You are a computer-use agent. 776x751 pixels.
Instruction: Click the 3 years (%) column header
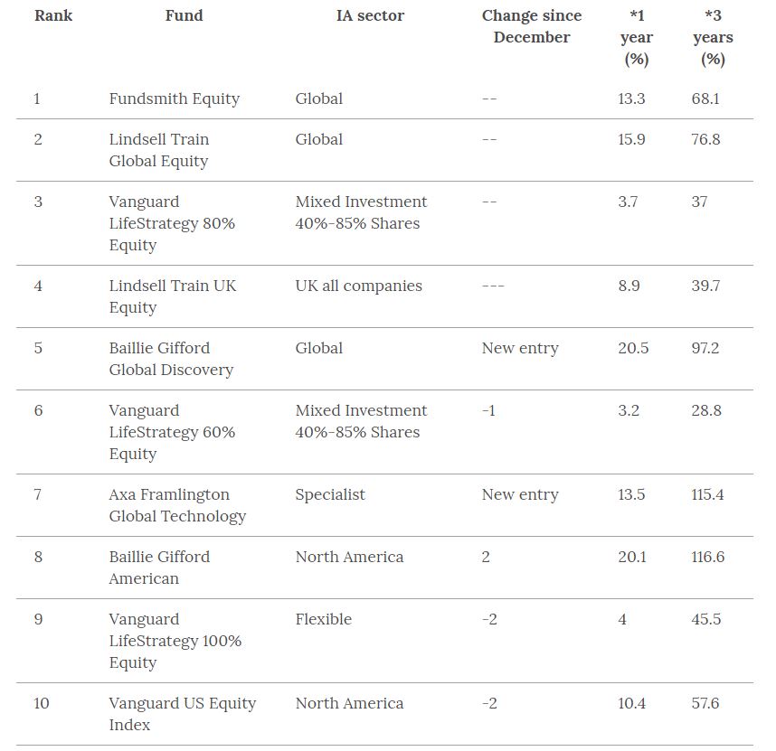click(x=713, y=37)
